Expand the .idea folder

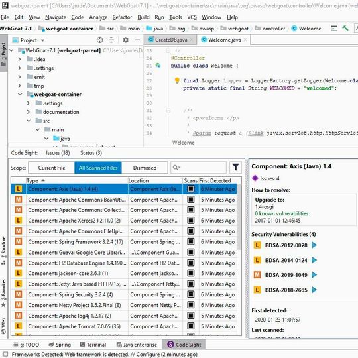tap(20, 59)
